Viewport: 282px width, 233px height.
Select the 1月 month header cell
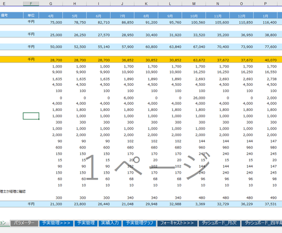click(265, 15)
